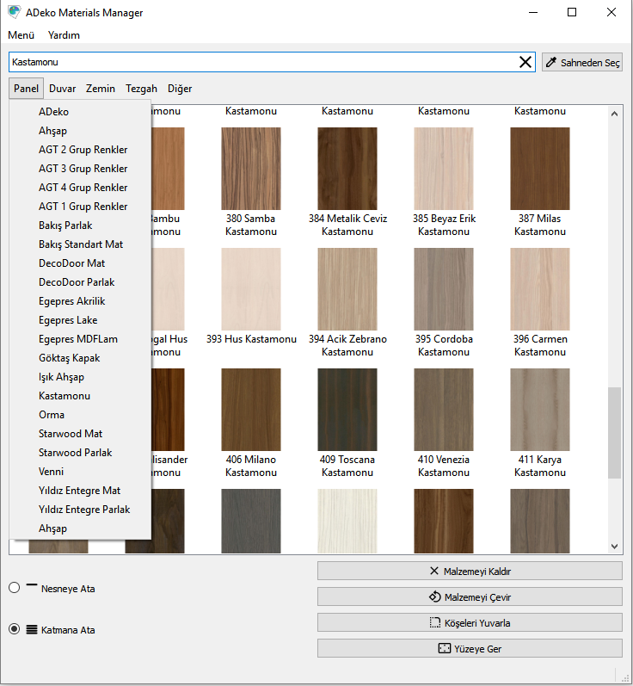Screen dimensions: 633x686
Task: Select the Katmana Ata radio button
Action: pos(14,629)
